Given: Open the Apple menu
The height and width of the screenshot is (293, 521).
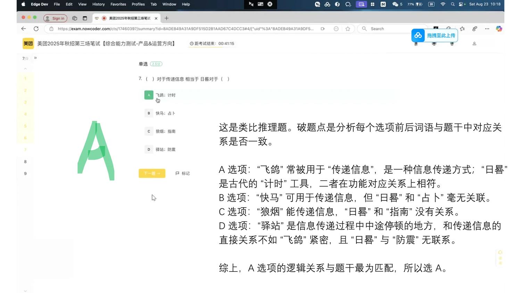Looking at the screenshot, I should (24, 4).
